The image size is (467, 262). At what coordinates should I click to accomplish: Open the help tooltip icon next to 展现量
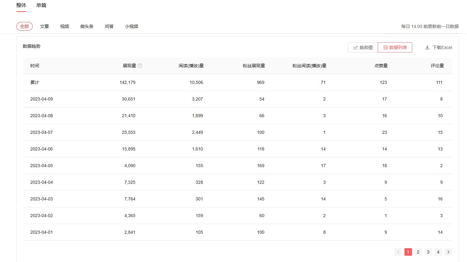[140, 66]
